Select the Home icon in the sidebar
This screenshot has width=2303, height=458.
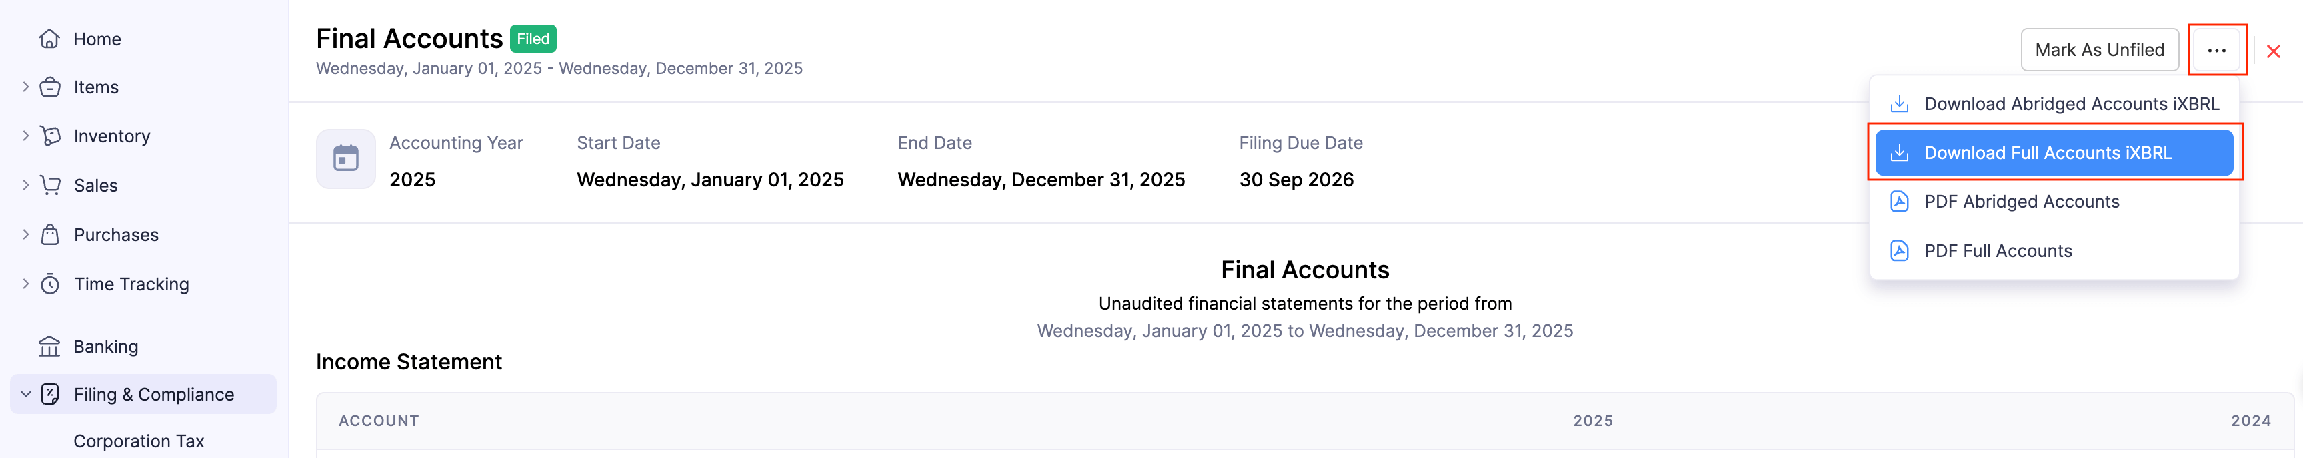coord(51,39)
